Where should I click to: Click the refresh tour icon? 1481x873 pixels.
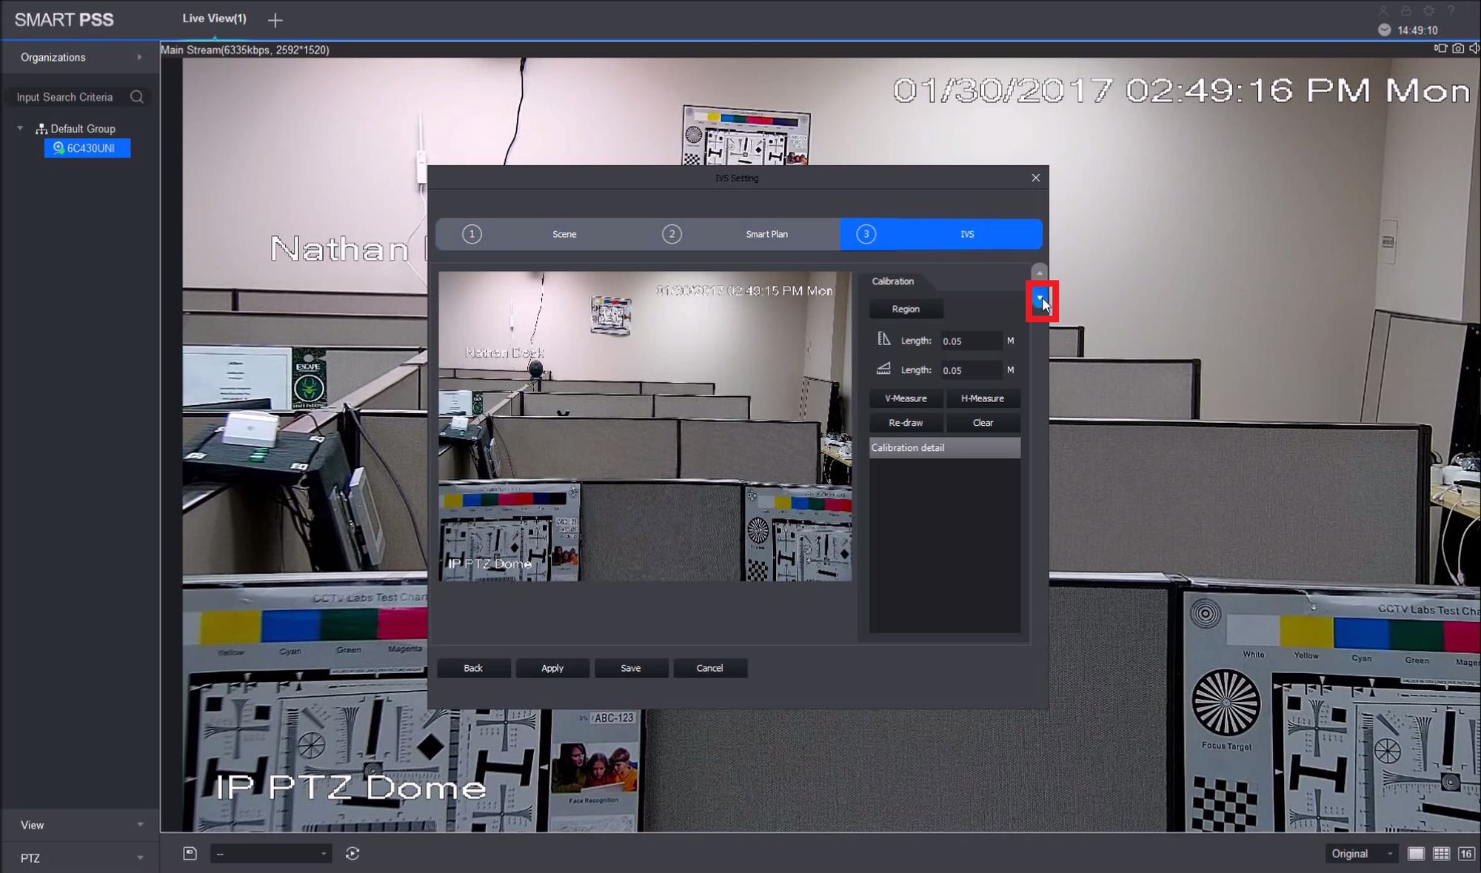[352, 854]
